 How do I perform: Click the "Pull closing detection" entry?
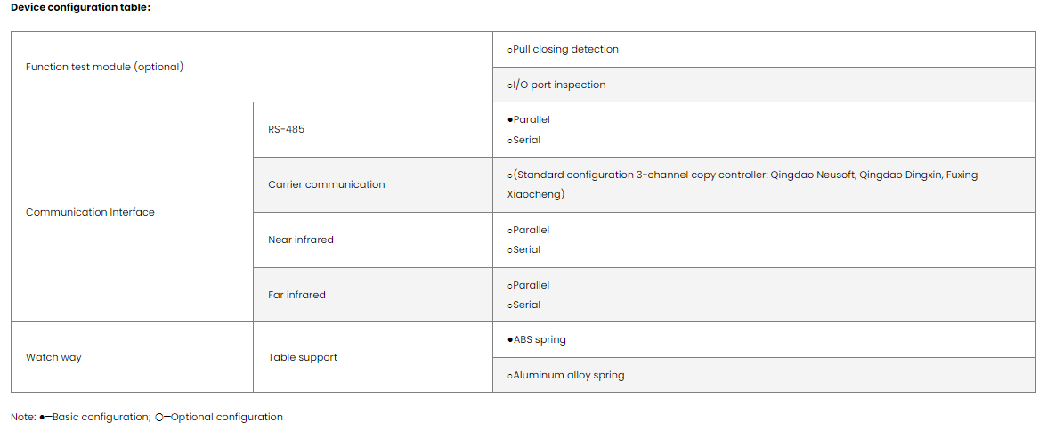pyautogui.click(x=564, y=50)
